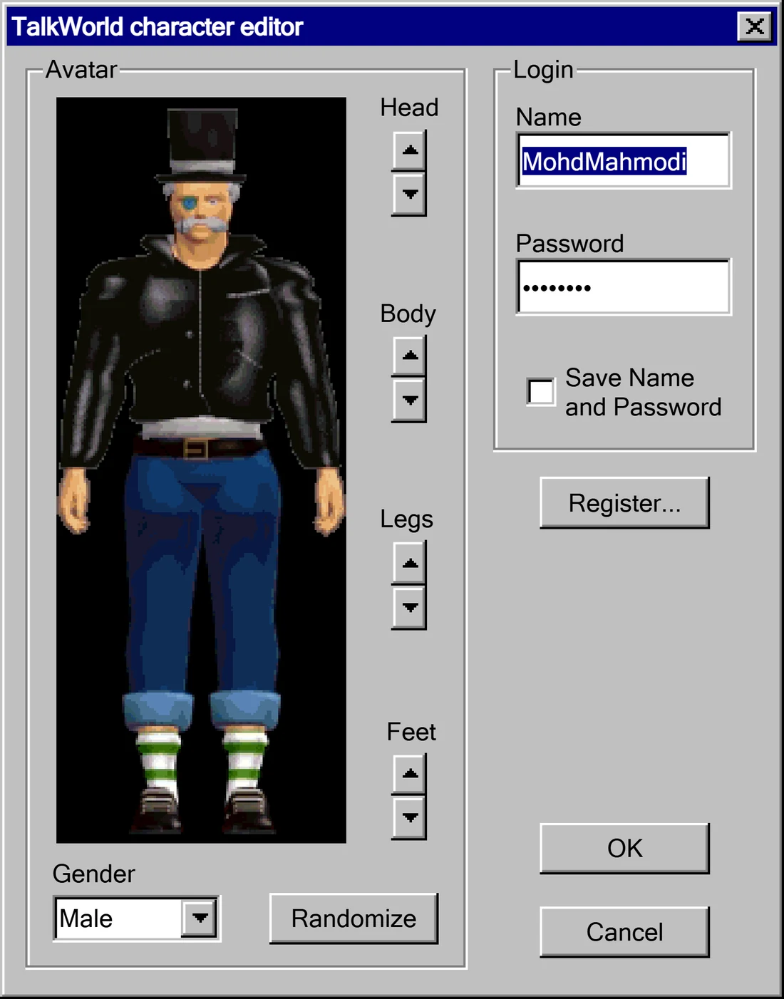Click the Feet down arrow
784x999 pixels.
[x=409, y=817]
